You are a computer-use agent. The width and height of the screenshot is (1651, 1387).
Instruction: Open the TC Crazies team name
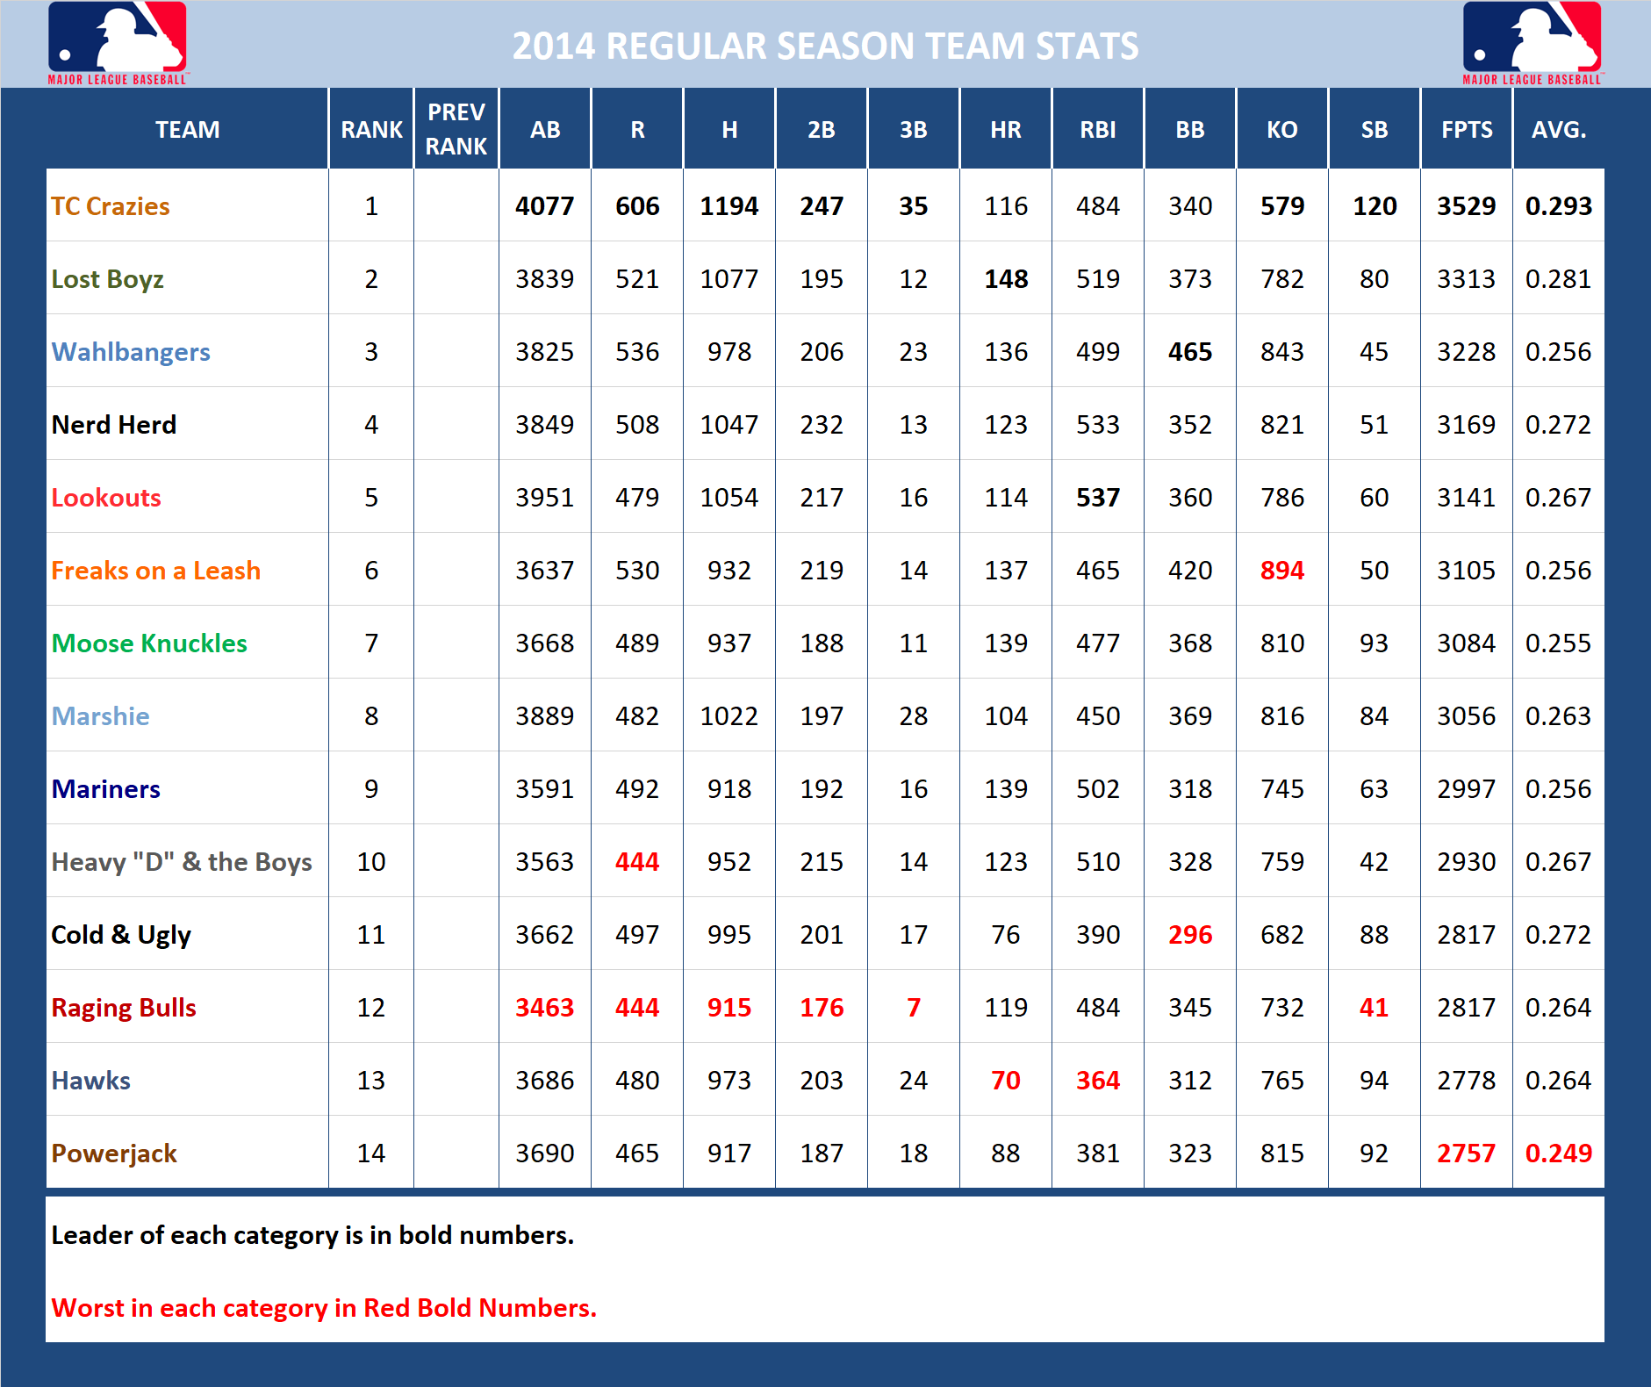tap(110, 206)
